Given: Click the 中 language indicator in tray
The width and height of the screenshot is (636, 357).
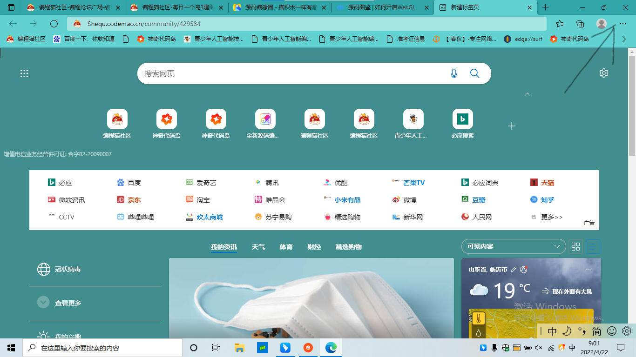Looking at the screenshot, I should (572, 348).
